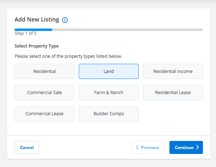Click the property type instruction text
Viewport: 216px width, 167px height.
tap(68, 56)
